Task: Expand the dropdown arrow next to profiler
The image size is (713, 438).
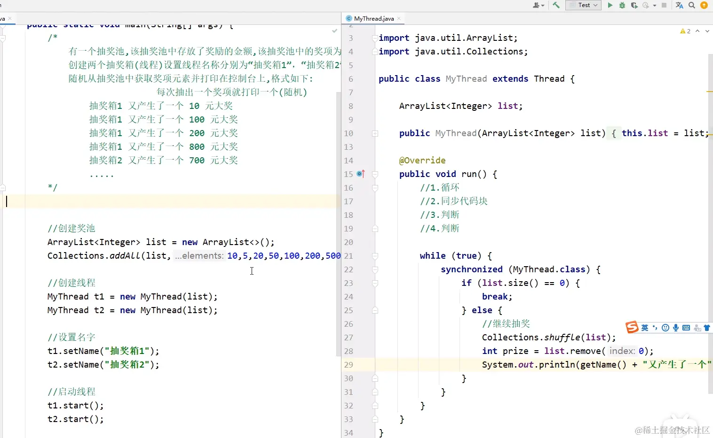Action: click(655, 6)
